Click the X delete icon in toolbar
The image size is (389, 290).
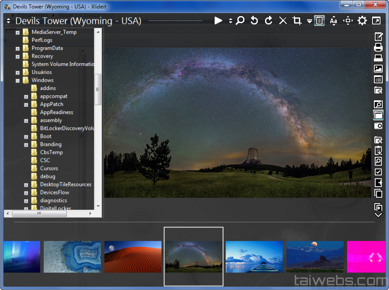(x=283, y=20)
